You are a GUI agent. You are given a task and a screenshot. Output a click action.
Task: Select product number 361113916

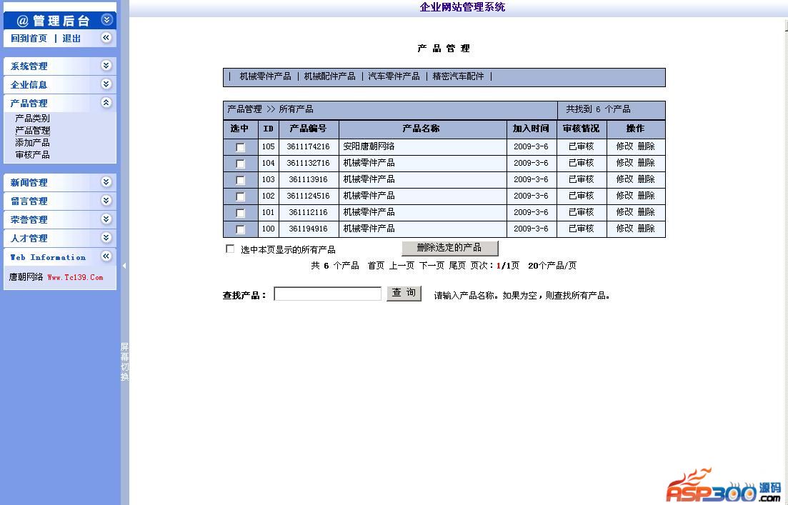(x=308, y=179)
